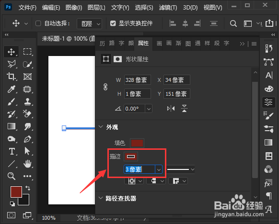Open stroke width dropdown arrow

(159, 169)
